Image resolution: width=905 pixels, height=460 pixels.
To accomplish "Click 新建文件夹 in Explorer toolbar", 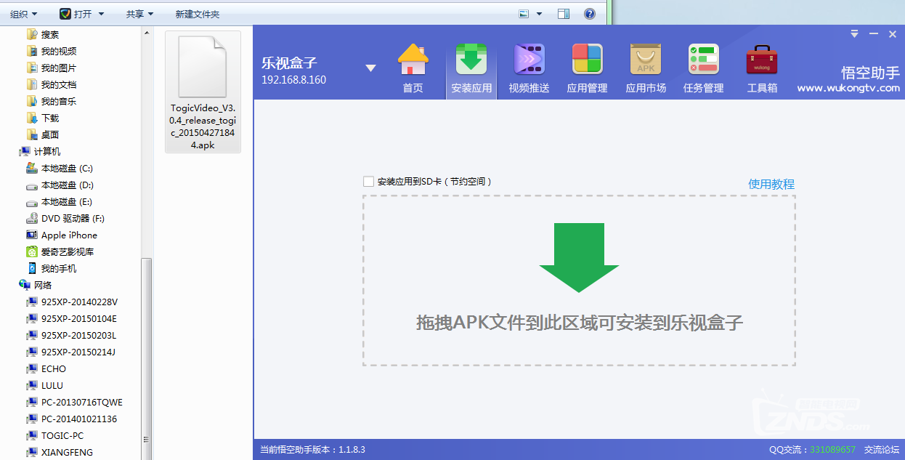I will pyautogui.click(x=198, y=14).
